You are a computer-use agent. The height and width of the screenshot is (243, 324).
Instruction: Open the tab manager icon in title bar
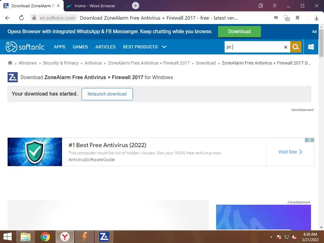pos(261,6)
